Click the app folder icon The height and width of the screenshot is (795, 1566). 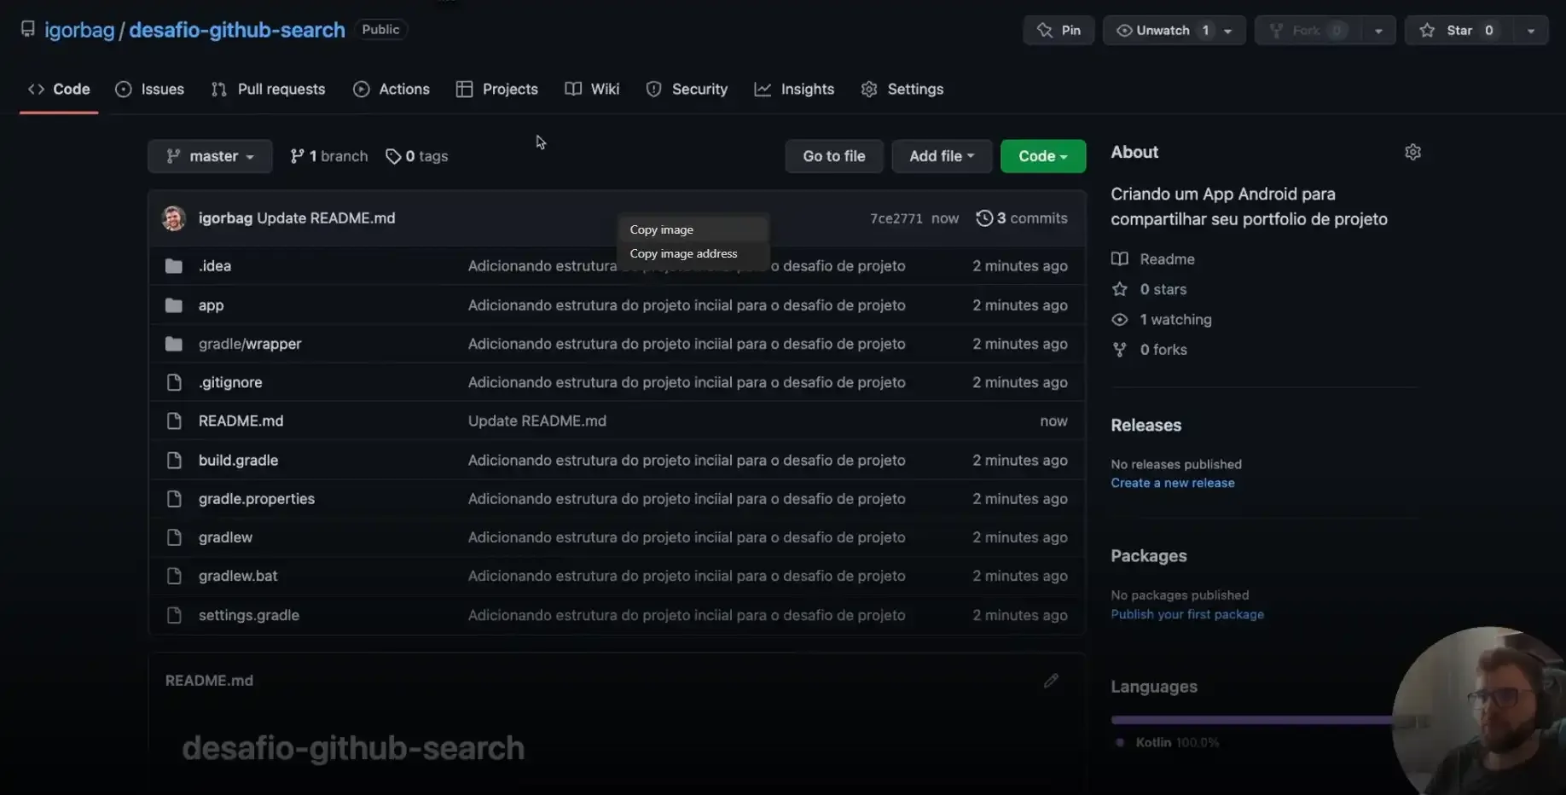(174, 305)
